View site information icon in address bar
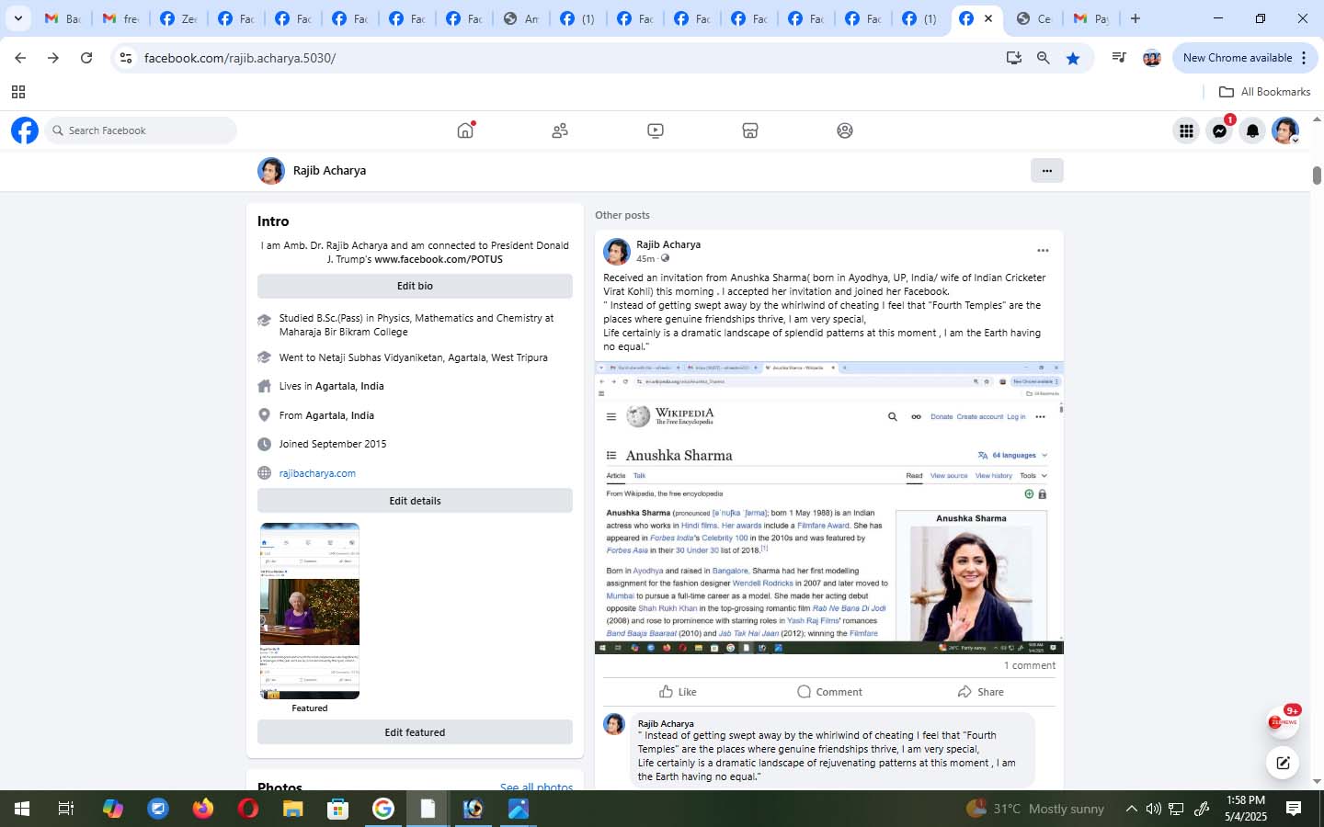This screenshot has height=827, width=1324. [x=126, y=58]
